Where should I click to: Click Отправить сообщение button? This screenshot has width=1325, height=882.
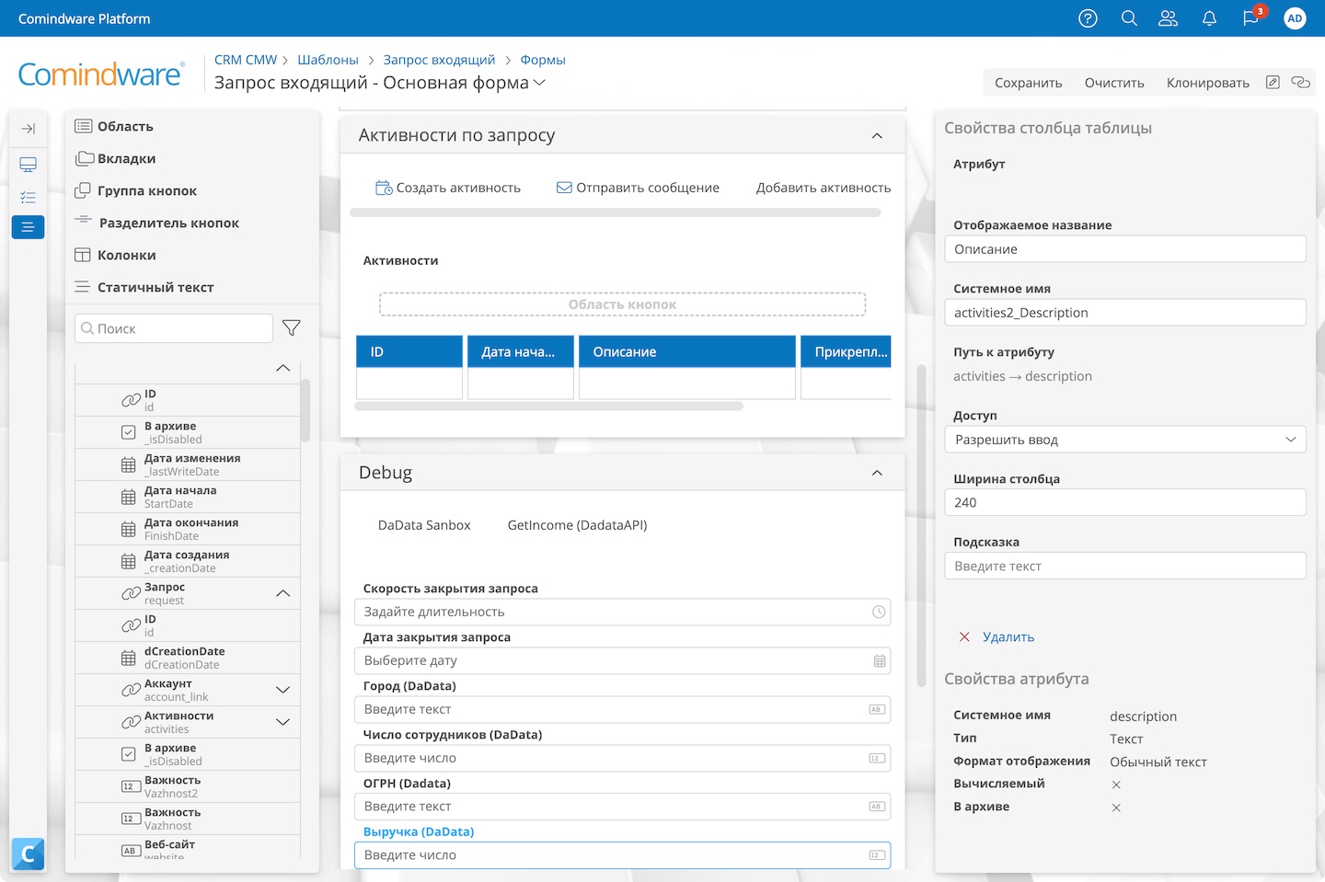click(638, 188)
